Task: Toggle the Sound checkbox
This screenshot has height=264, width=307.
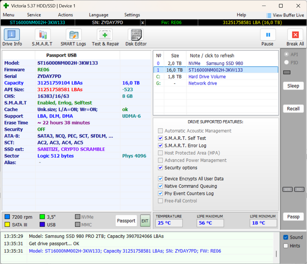Action: point(286,237)
